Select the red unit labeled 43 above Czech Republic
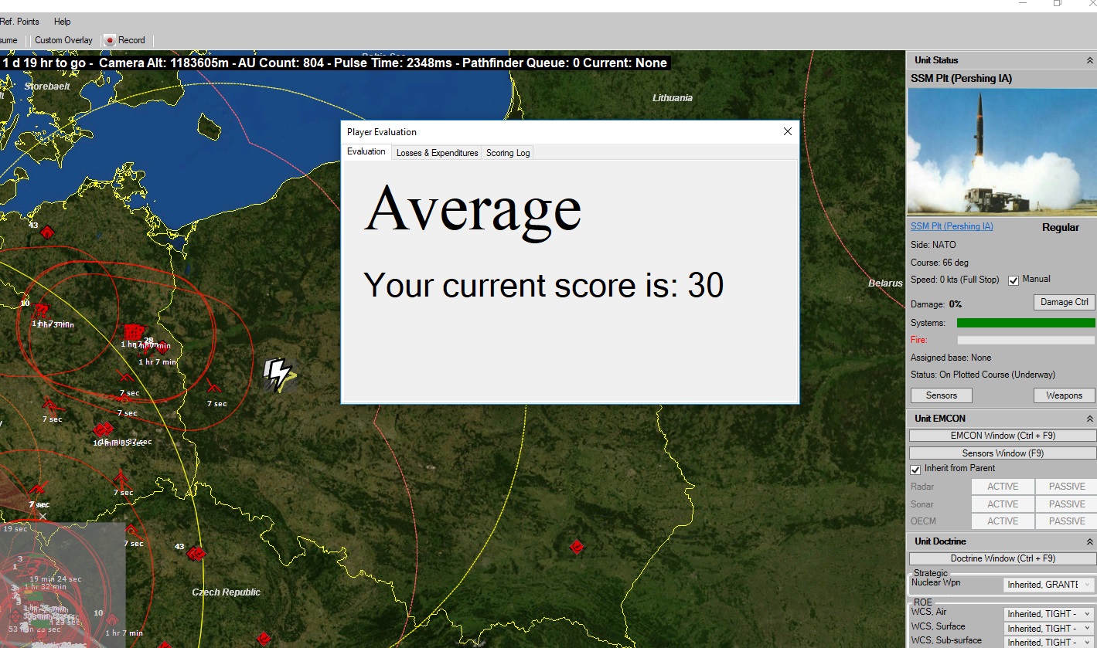Image resolution: width=1097 pixels, height=648 pixels. [196, 553]
